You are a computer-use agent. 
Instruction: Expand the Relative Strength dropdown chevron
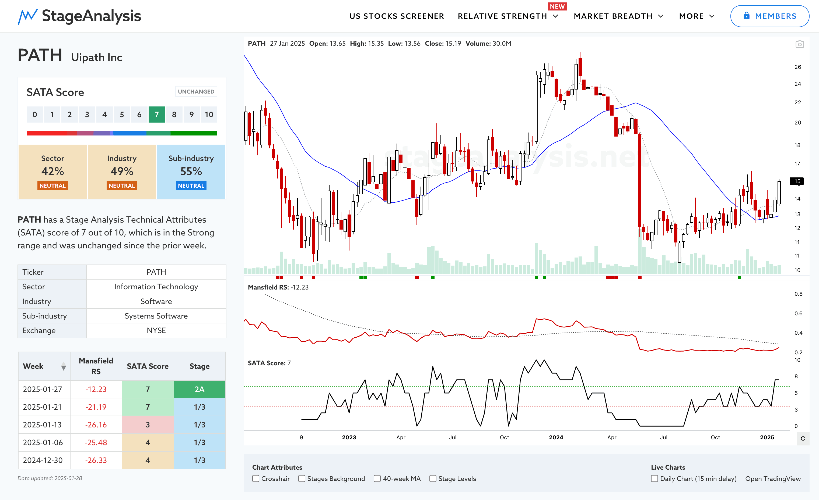(x=555, y=16)
